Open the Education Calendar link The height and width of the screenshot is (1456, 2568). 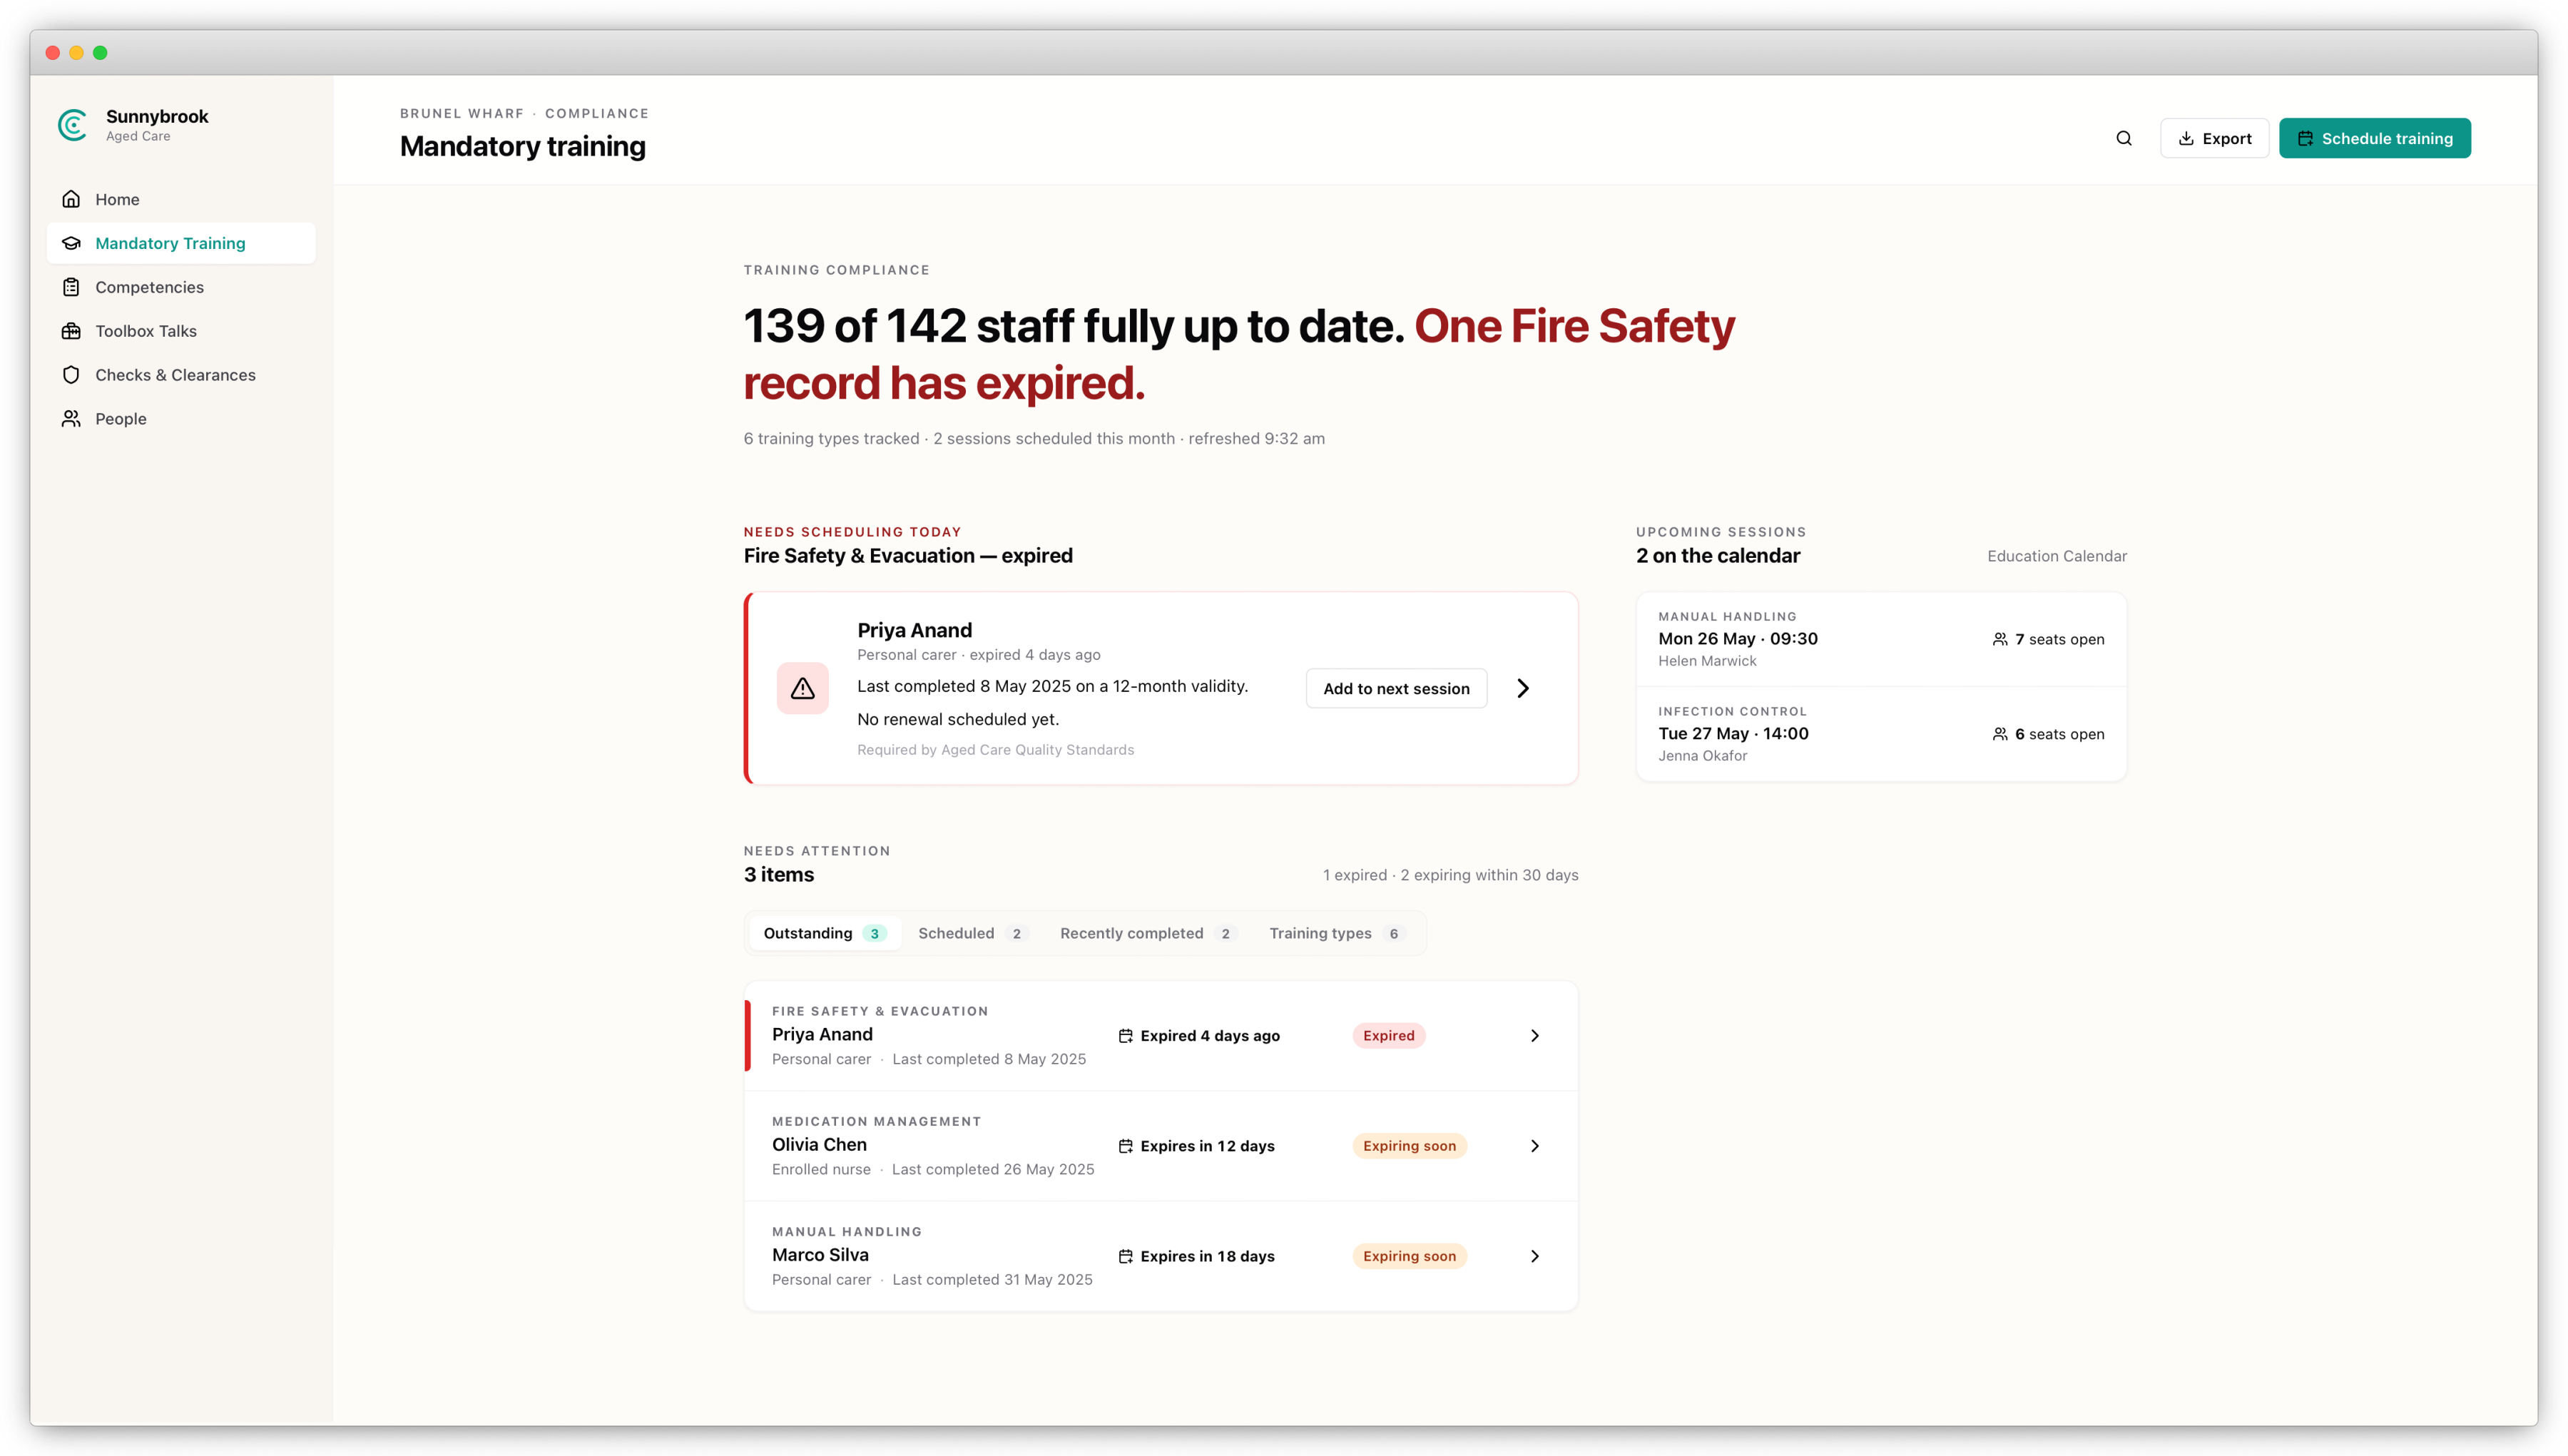[2057, 556]
